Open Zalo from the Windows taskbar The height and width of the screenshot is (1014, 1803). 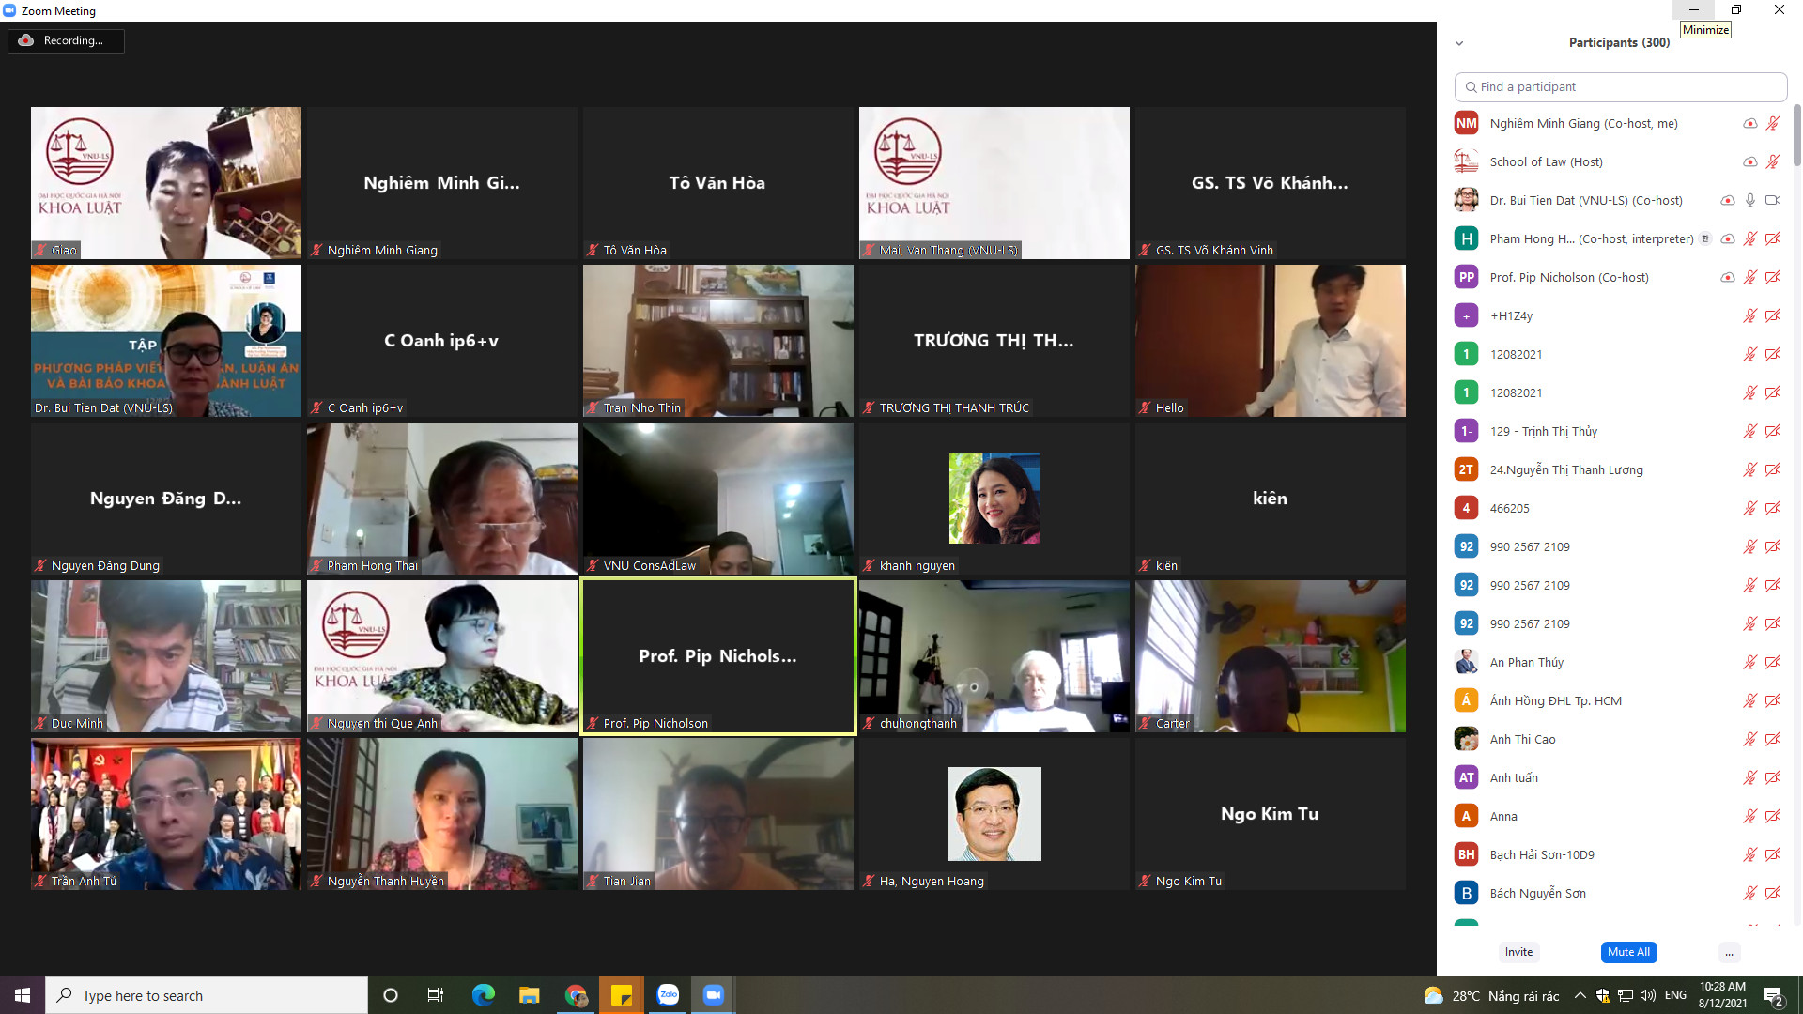pyautogui.click(x=668, y=995)
